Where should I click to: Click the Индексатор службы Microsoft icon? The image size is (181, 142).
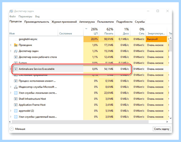(16, 87)
